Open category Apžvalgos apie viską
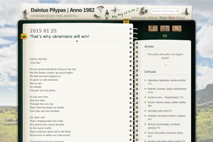This screenshot has height=142, width=213. [160, 111]
